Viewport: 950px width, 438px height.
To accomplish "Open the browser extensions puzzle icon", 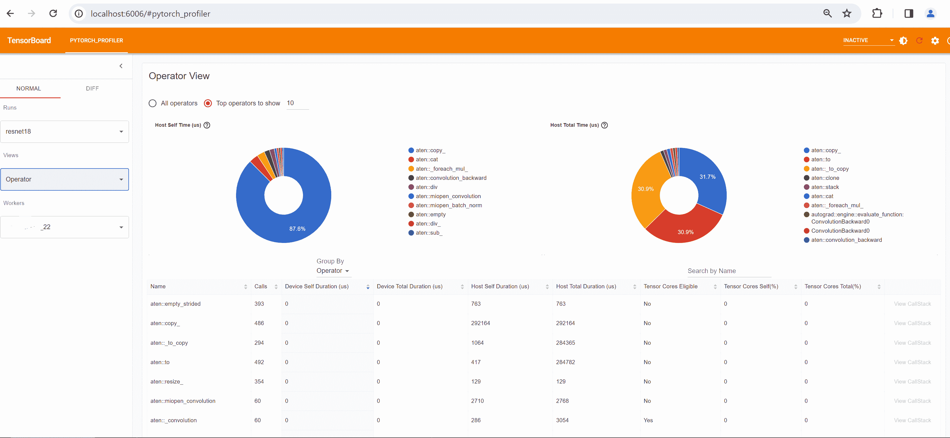I will tap(877, 14).
